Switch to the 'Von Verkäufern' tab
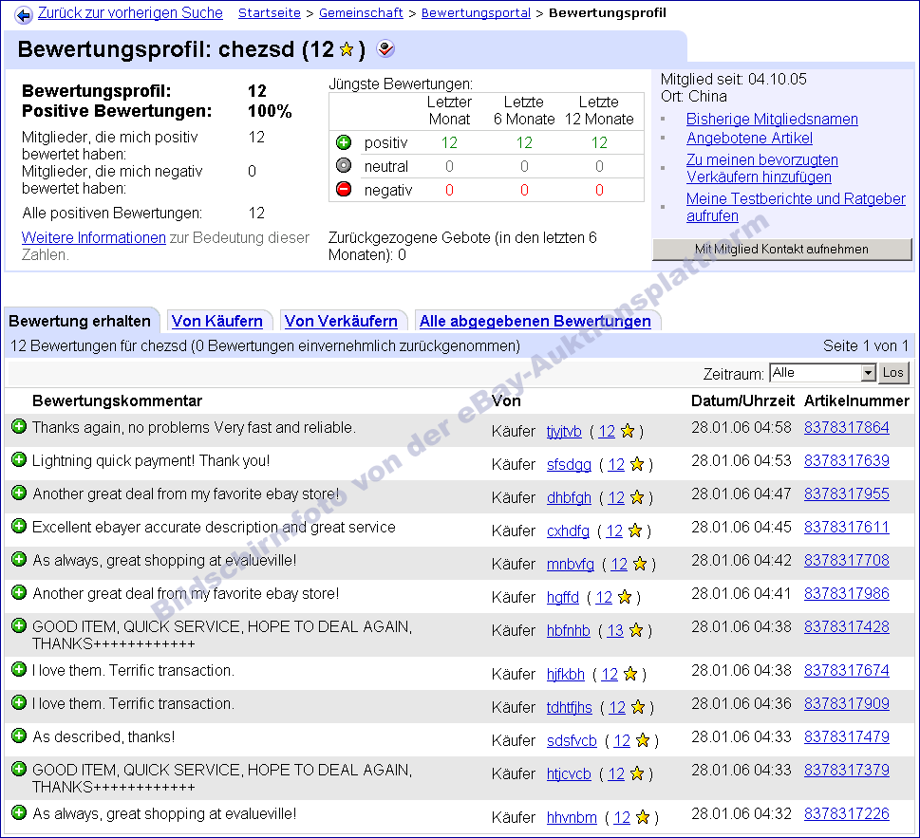The height and width of the screenshot is (838, 920). (341, 321)
